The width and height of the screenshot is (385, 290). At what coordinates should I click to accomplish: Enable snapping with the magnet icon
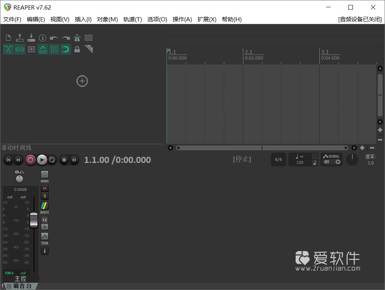[x=65, y=49]
